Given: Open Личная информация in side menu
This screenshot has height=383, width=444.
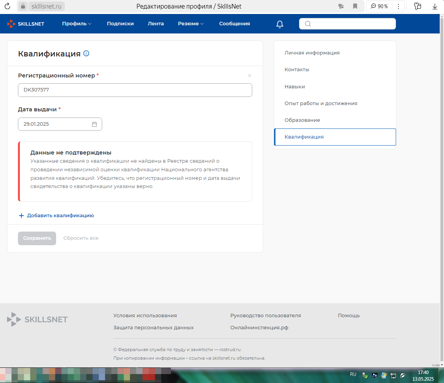Looking at the screenshot, I should (x=312, y=53).
